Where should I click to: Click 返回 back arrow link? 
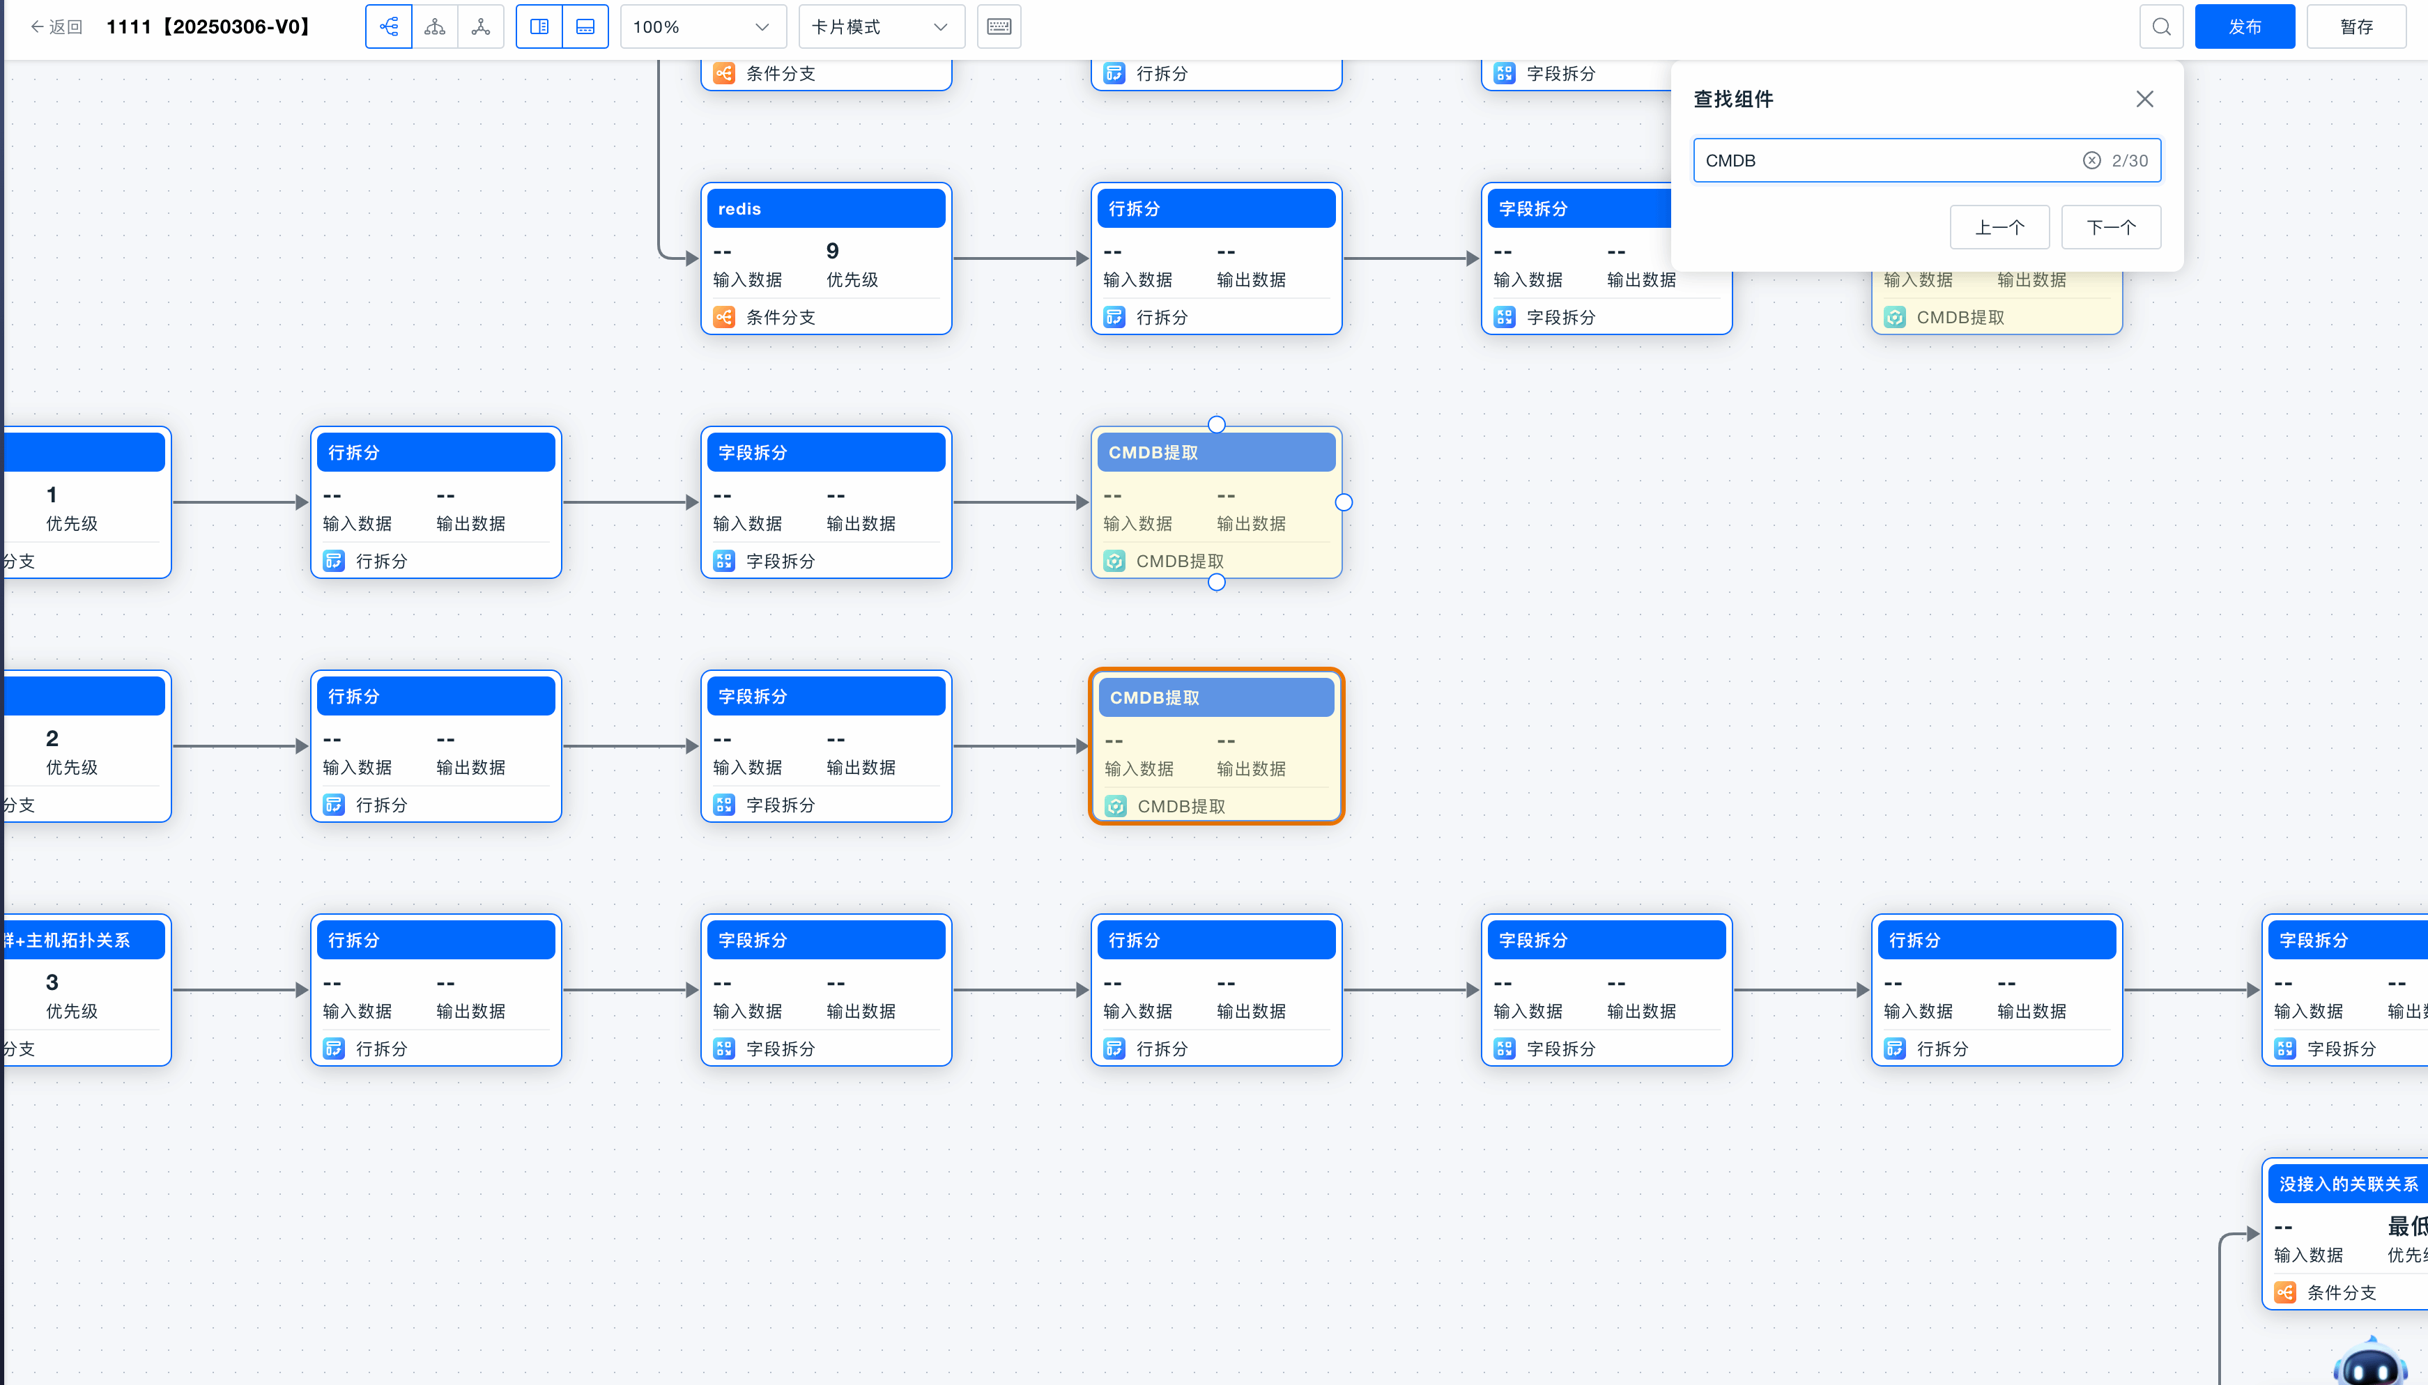[x=57, y=26]
